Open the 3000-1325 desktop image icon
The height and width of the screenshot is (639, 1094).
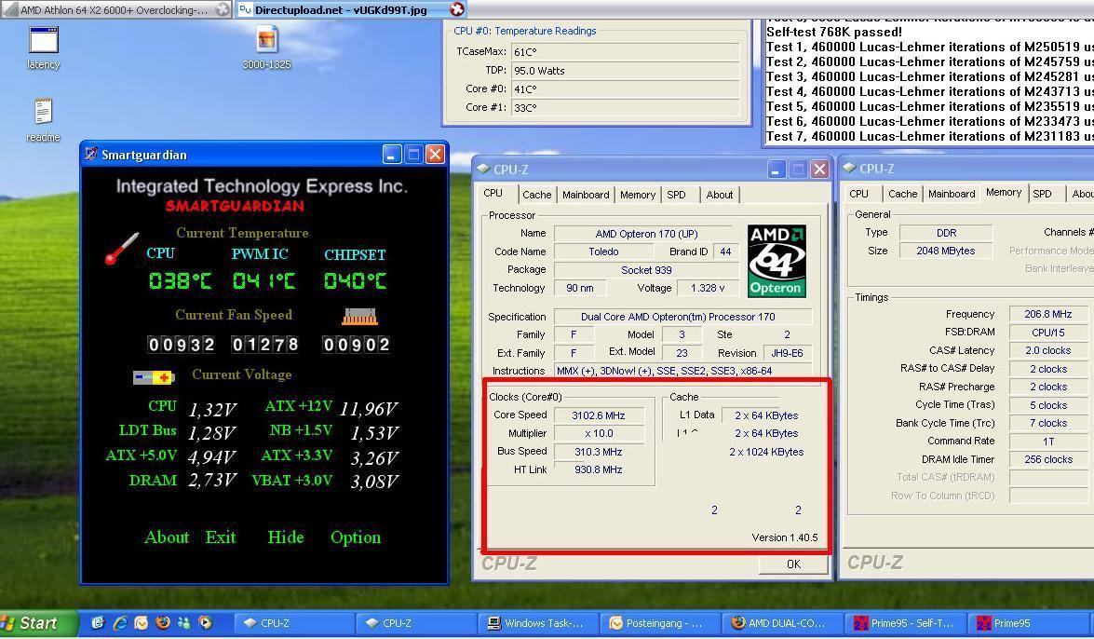pyautogui.click(x=266, y=39)
